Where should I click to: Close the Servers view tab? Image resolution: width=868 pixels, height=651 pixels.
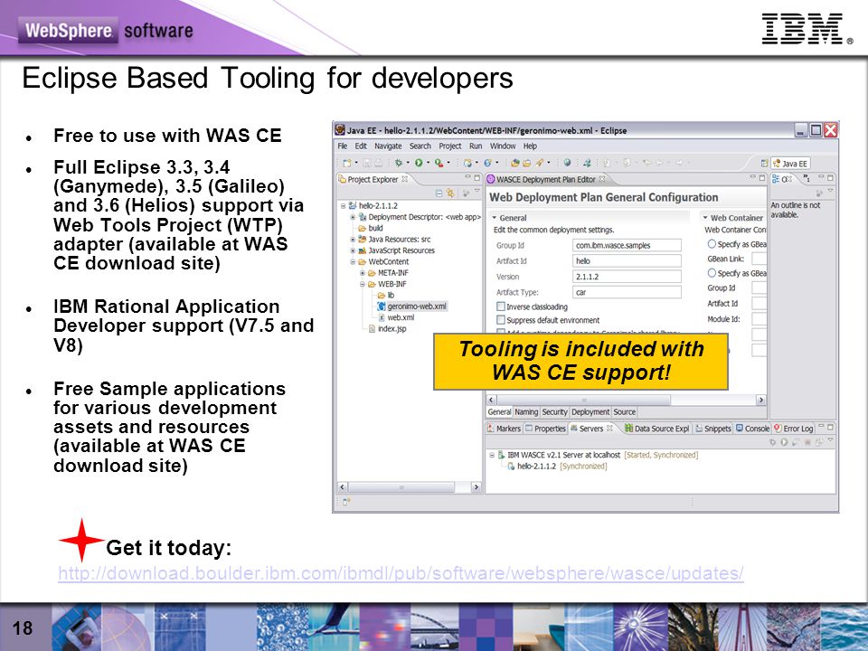click(x=609, y=428)
